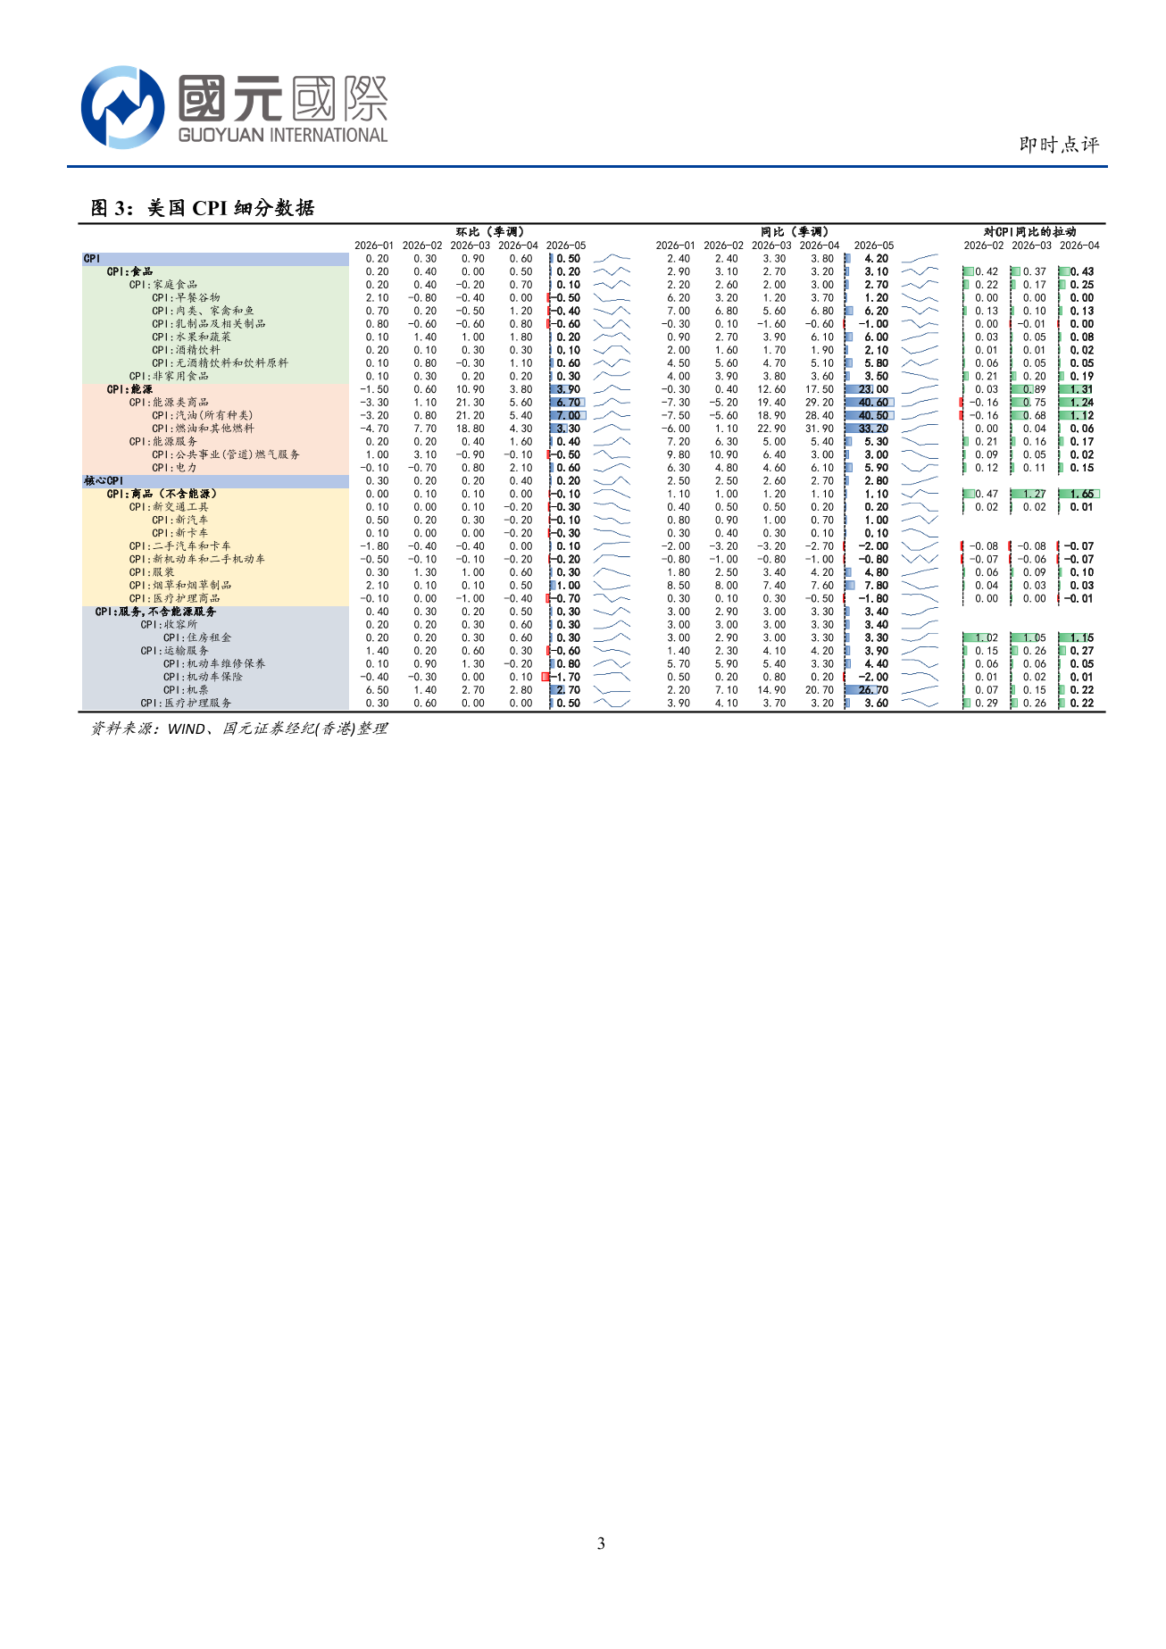Select the CPI:二手汽车和卡车 row label

179,546
